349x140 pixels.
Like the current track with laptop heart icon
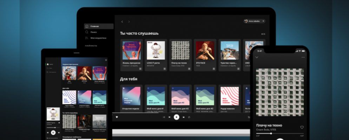click(x=117, y=117)
